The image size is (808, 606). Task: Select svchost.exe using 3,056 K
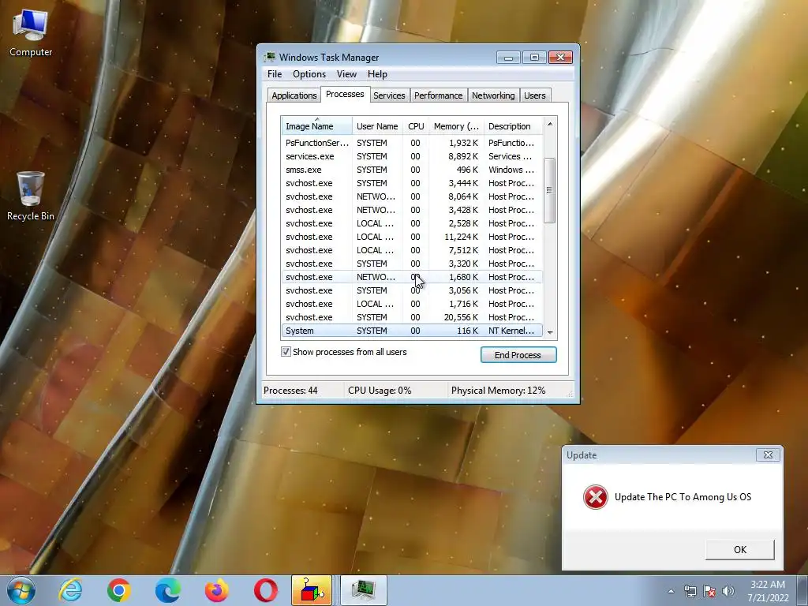pyautogui.click(x=412, y=290)
